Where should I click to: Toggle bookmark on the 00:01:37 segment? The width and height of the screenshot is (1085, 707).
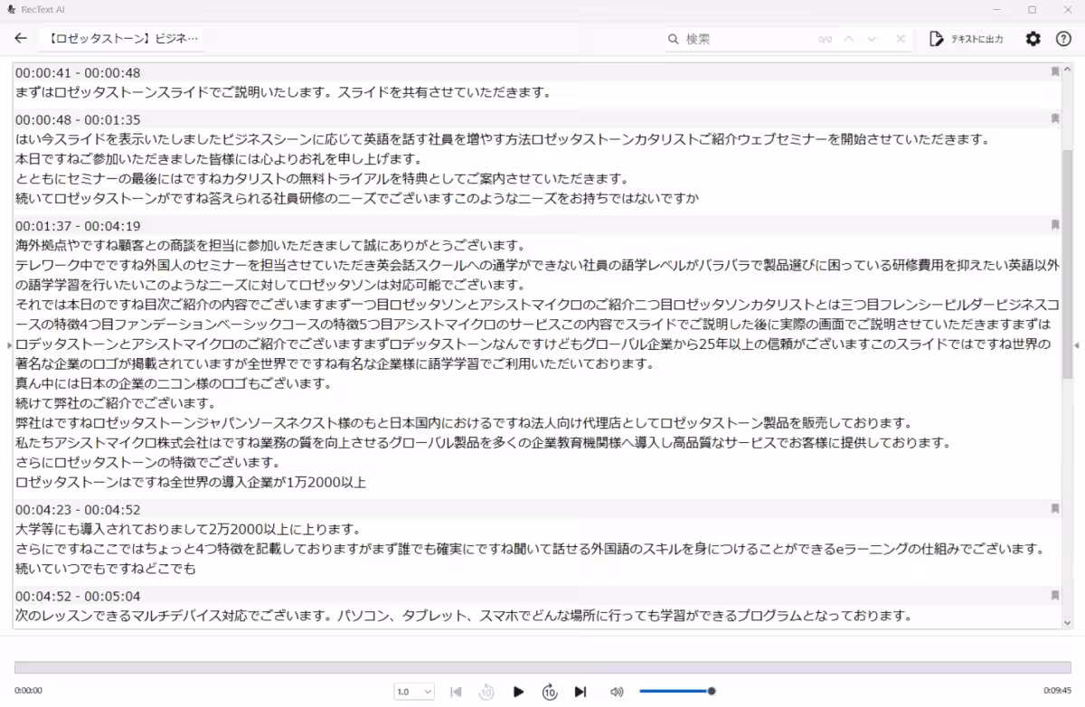[1054, 225]
